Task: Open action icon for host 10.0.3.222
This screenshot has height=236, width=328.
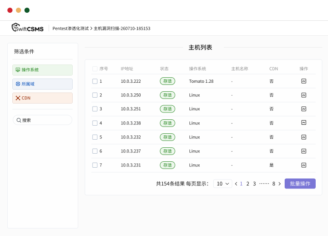Action: click(303, 81)
